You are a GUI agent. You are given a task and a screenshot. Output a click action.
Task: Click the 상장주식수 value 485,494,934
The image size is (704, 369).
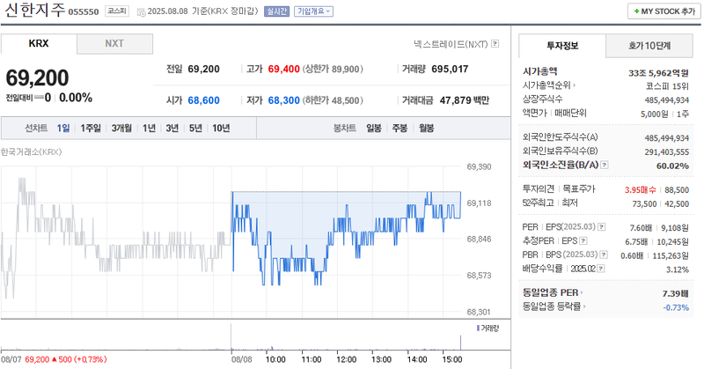pos(667,100)
